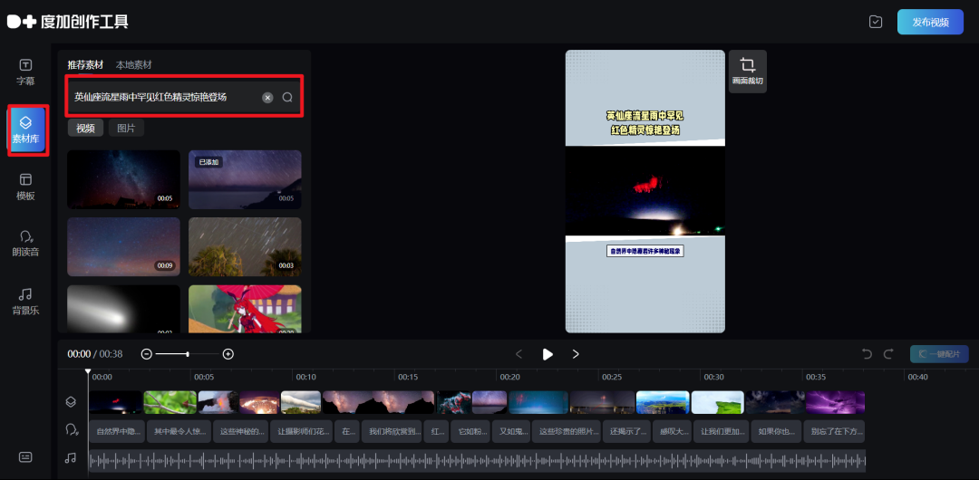Select the purple lightning timeline clip
The height and width of the screenshot is (480, 979).
coord(836,403)
